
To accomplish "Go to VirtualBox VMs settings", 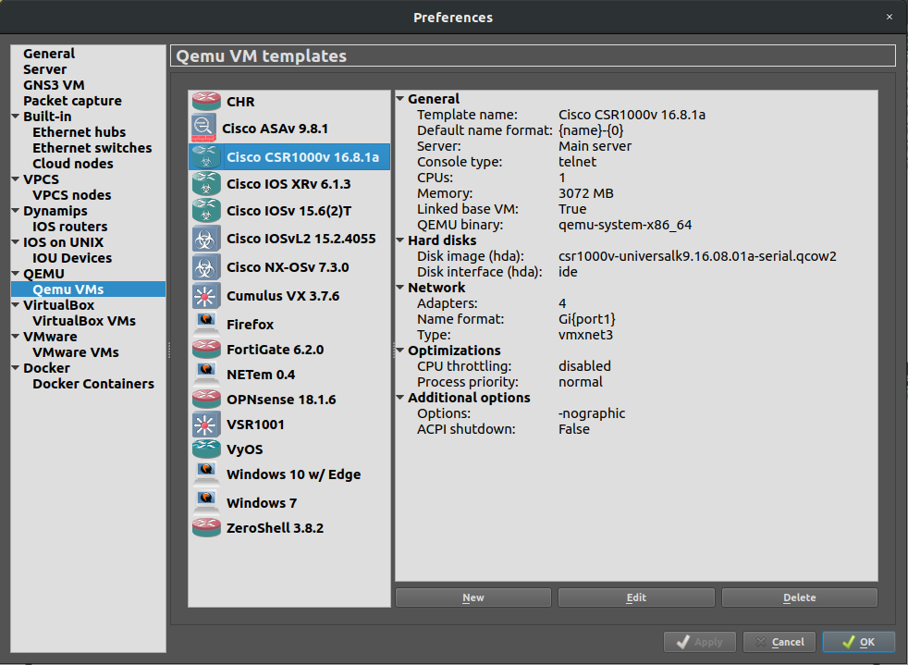I will [83, 321].
